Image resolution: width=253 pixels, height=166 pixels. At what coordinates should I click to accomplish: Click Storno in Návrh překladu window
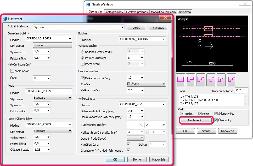[206, 131]
